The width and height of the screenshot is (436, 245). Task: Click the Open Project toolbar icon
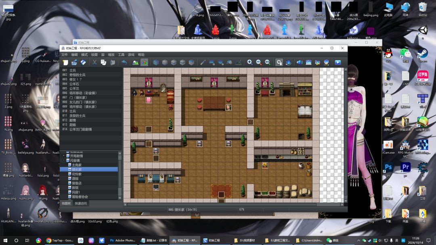74,62
